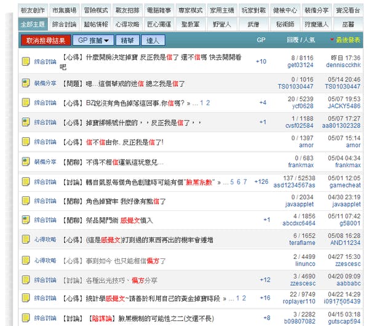The height and width of the screenshot is (326, 369).
Task: Click topic icon of the BZ說沒有角色掉落 thread
Action: (26, 103)
